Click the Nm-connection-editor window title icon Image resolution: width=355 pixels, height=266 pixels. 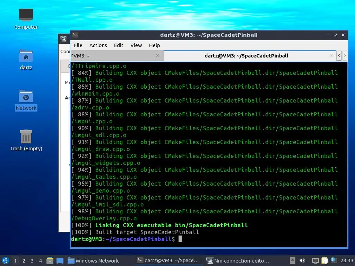[63, 39]
